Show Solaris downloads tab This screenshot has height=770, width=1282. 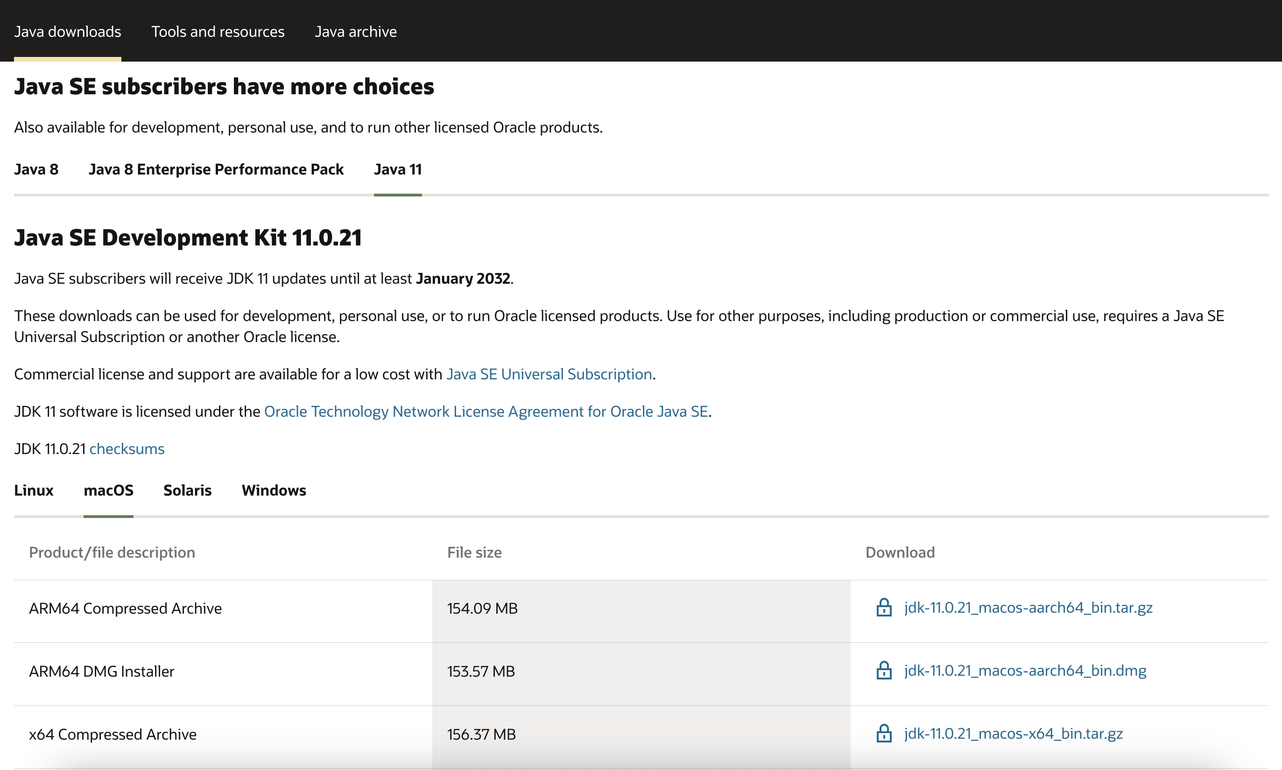(187, 490)
